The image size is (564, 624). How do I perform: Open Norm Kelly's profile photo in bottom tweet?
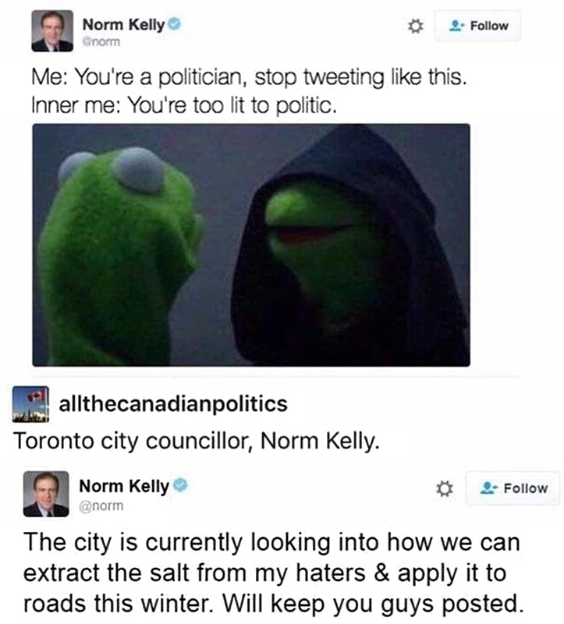click(x=46, y=494)
